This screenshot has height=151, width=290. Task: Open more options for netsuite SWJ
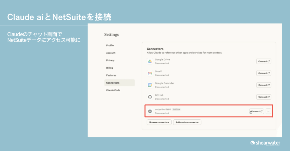(268, 111)
